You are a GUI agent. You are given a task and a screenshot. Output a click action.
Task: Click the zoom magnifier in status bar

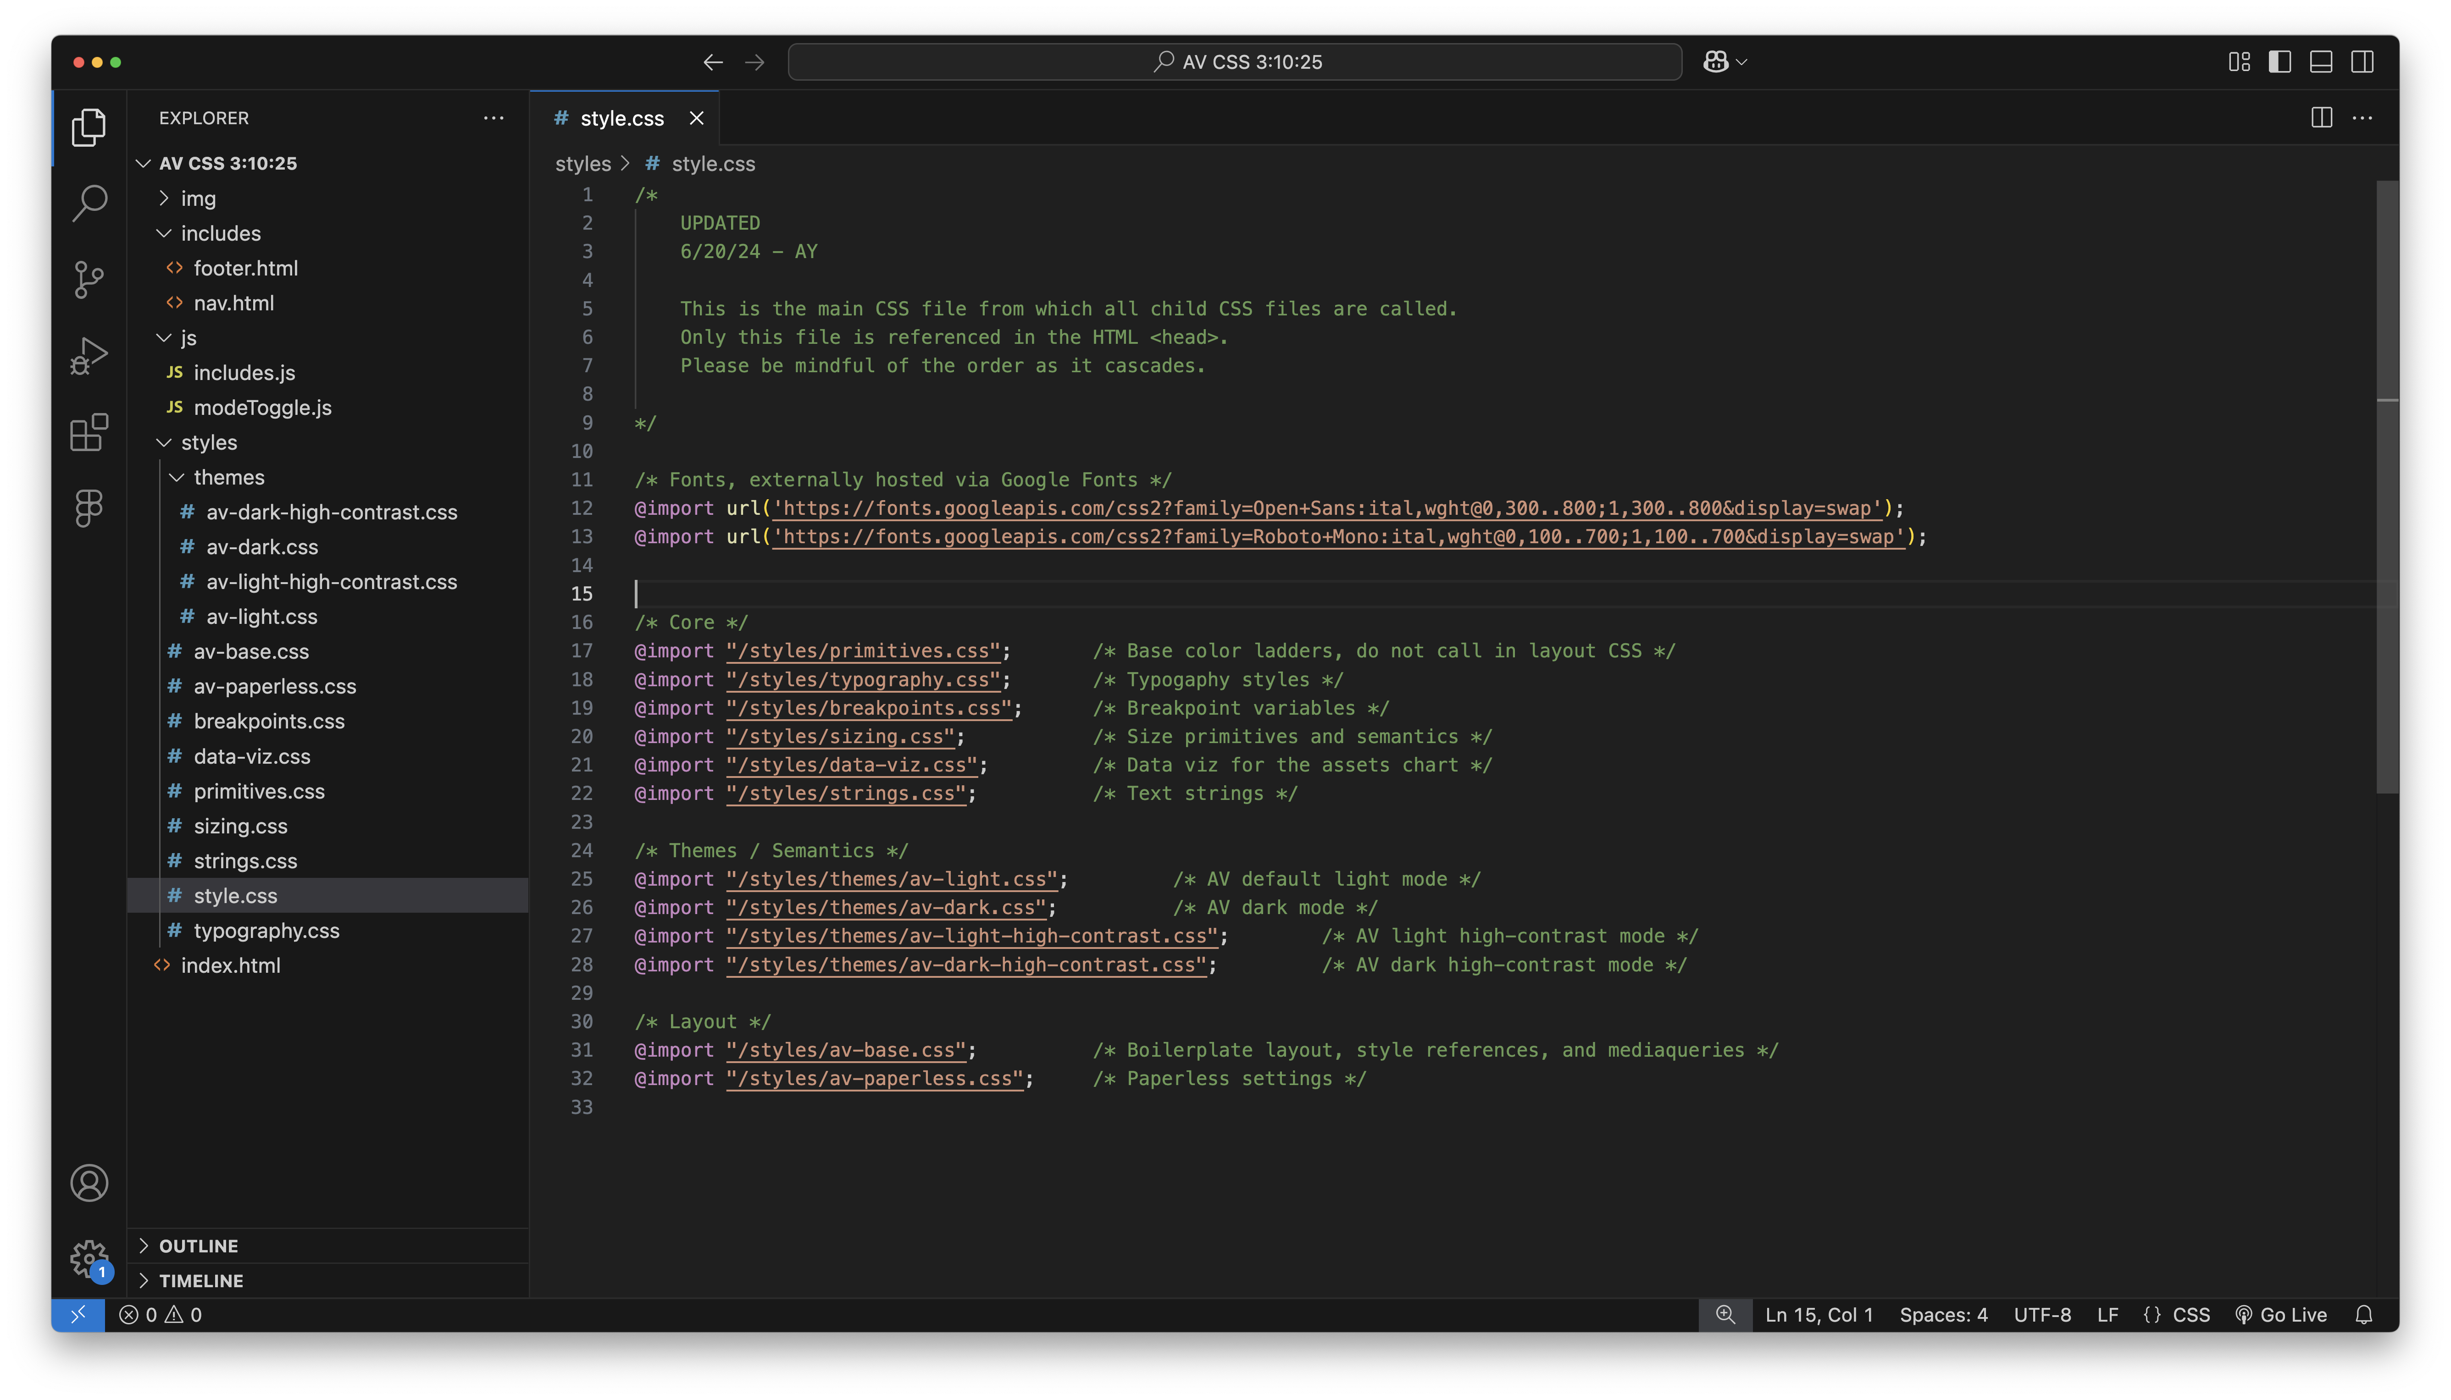pos(1726,1314)
